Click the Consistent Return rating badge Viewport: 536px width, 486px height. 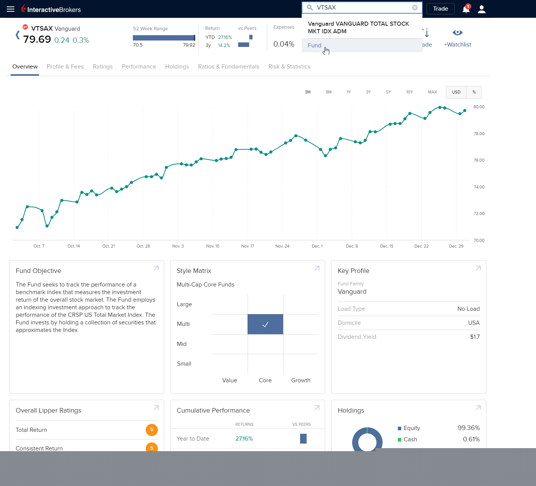(x=152, y=447)
